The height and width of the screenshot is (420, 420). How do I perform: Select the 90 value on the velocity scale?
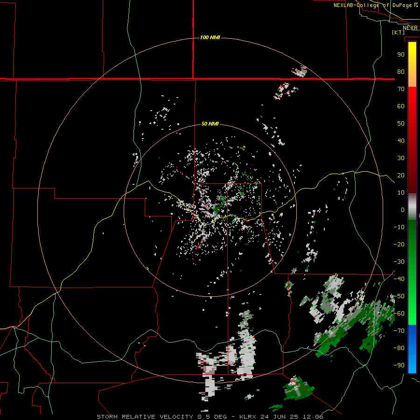(401, 55)
